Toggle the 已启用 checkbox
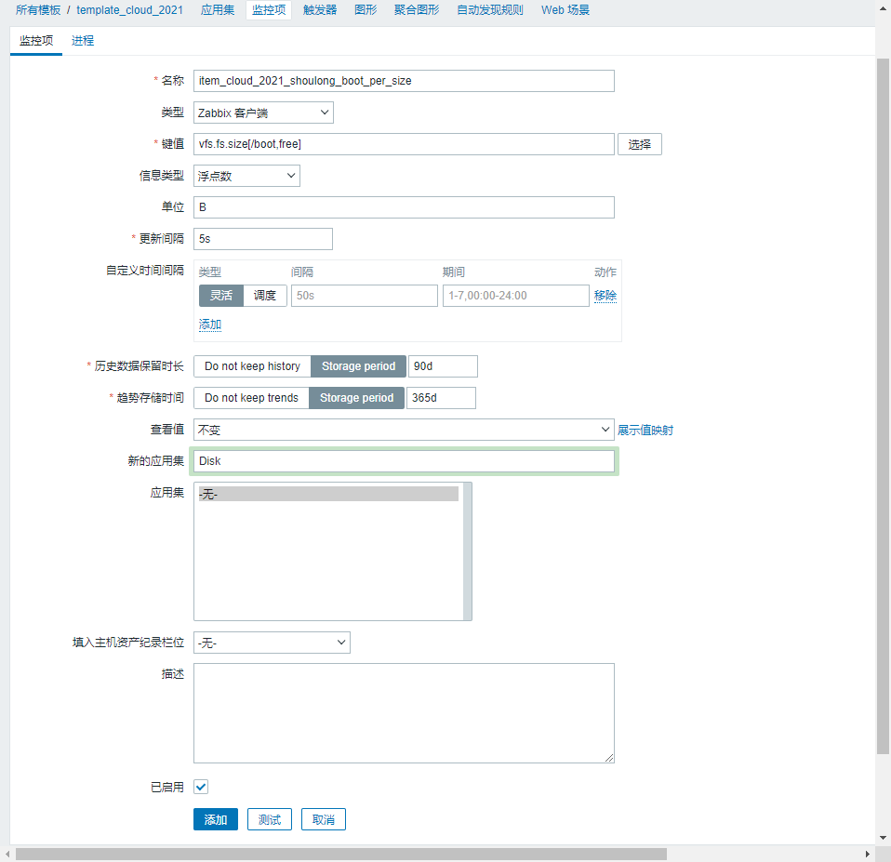The height and width of the screenshot is (862, 891). 201,787
